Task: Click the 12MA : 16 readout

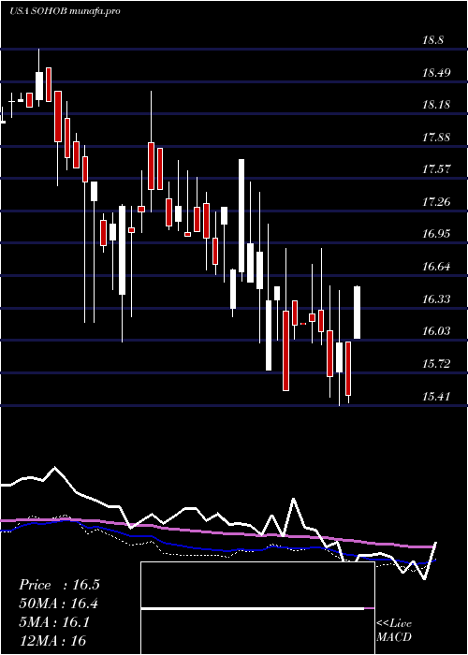Action: [52, 641]
